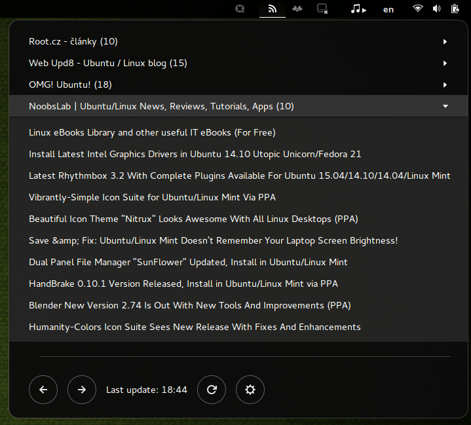Open 'Install Latest Intel Graphics Drivers' article
471x425 pixels.
click(x=238, y=154)
